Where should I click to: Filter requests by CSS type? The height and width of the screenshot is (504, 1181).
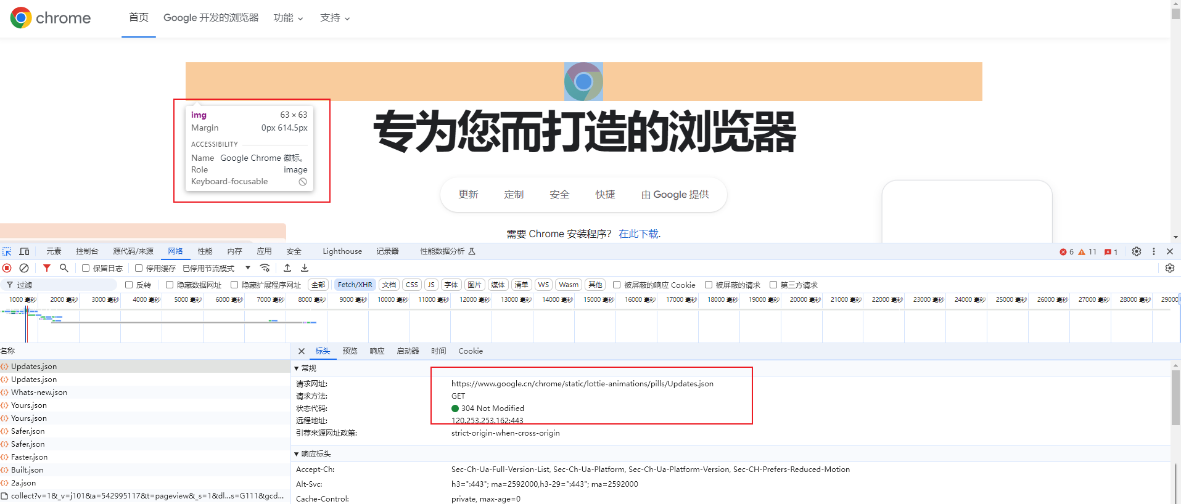(412, 285)
